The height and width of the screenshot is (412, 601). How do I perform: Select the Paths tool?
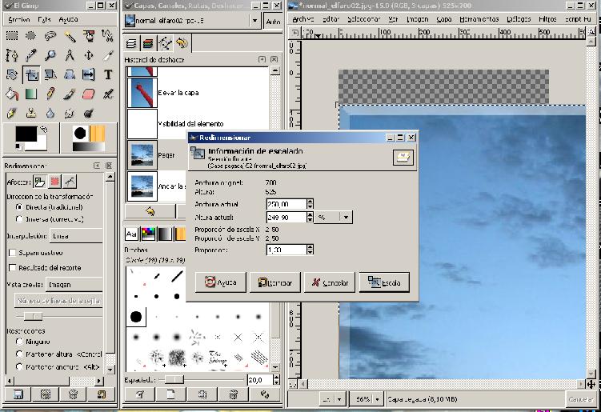pyautogui.click(x=12, y=55)
